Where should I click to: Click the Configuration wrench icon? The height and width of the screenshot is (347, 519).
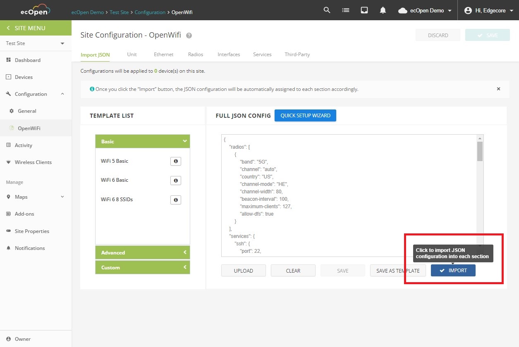[x=8, y=94]
